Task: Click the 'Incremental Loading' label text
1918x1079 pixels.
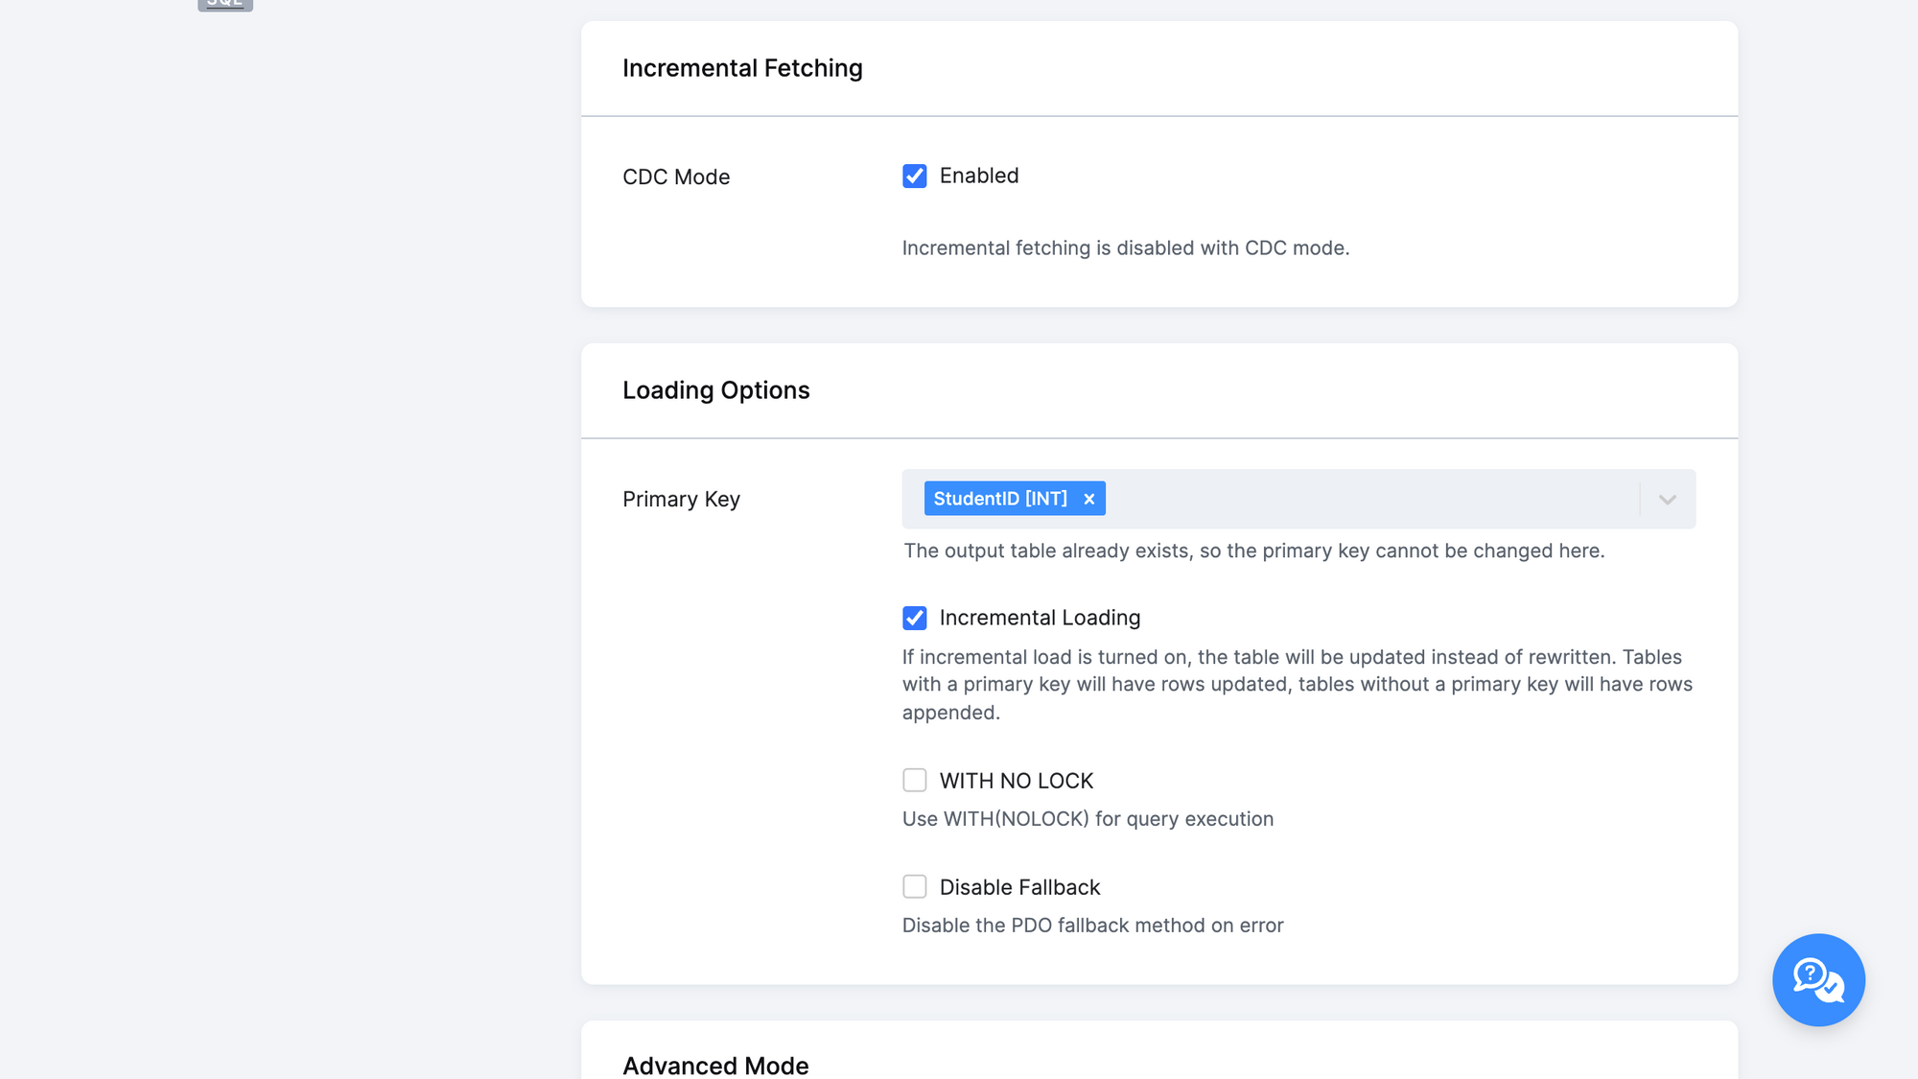Action: click(x=1040, y=618)
